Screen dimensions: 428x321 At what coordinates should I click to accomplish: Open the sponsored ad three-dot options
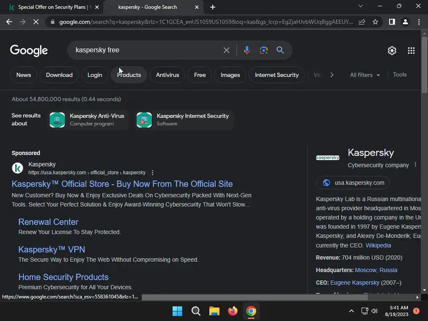pyautogui.click(x=153, y=173)
